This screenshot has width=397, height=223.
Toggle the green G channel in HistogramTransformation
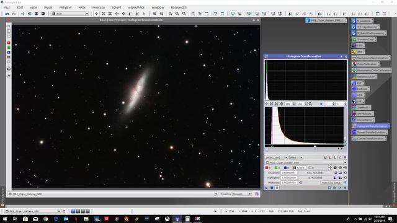(x=277, y=168)
